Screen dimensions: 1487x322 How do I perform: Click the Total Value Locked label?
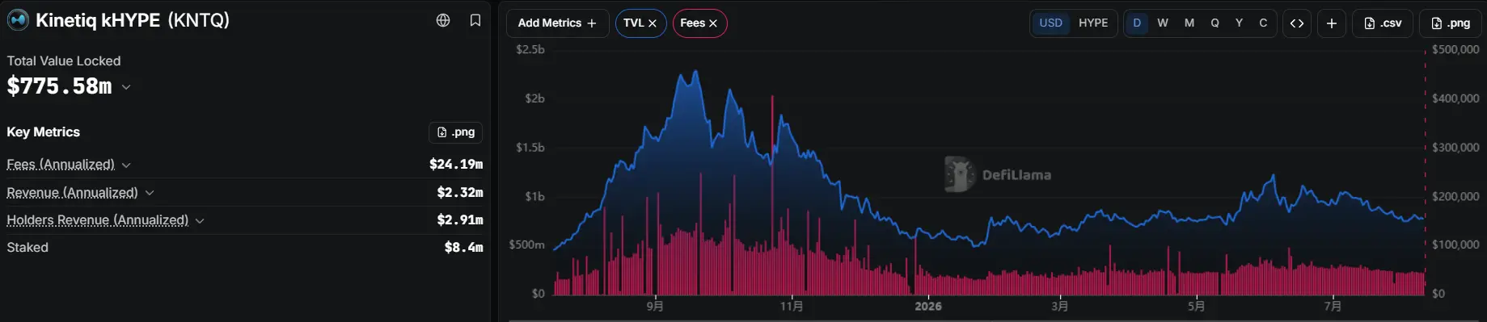(64, 61)
